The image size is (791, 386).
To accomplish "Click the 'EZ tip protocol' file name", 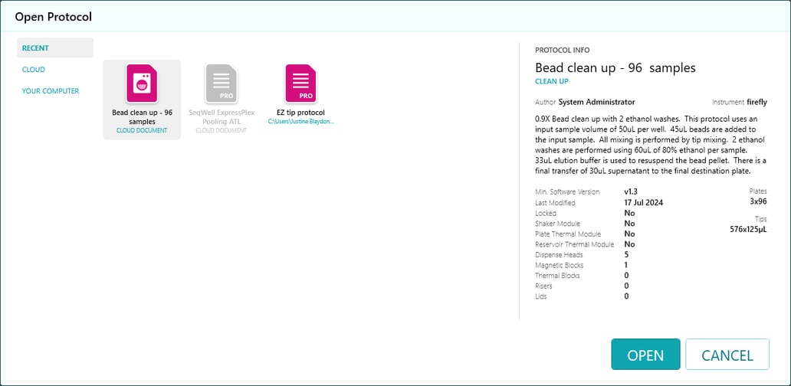I will (300, 113).
